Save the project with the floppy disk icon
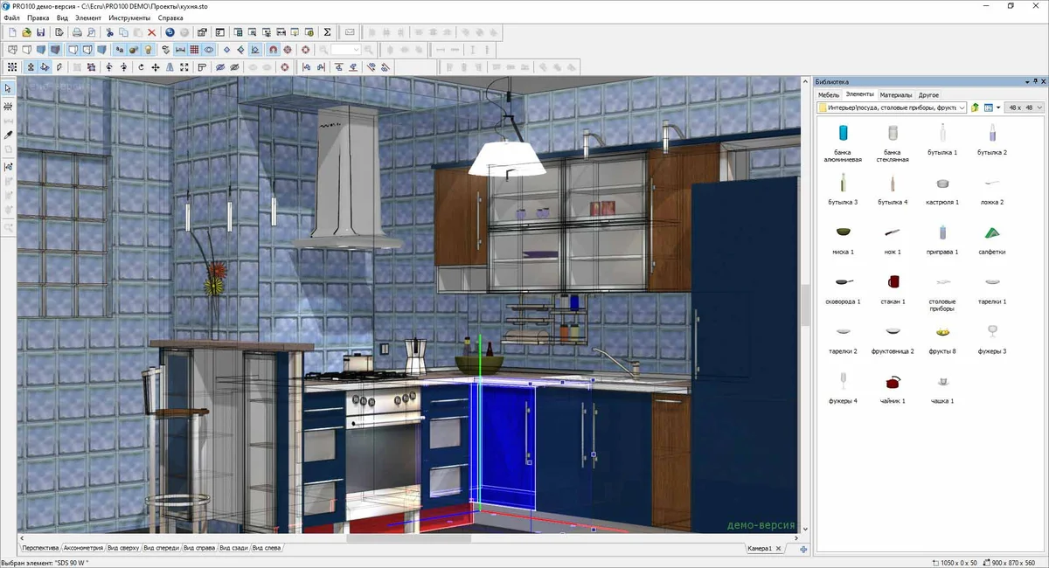The width and height of the screenshot is (1049, 568). click(x=41, y=32)
